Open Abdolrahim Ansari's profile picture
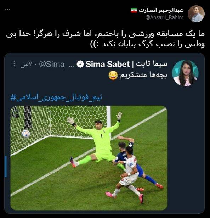This screenshot has height=218, width=210. [196, 14]
